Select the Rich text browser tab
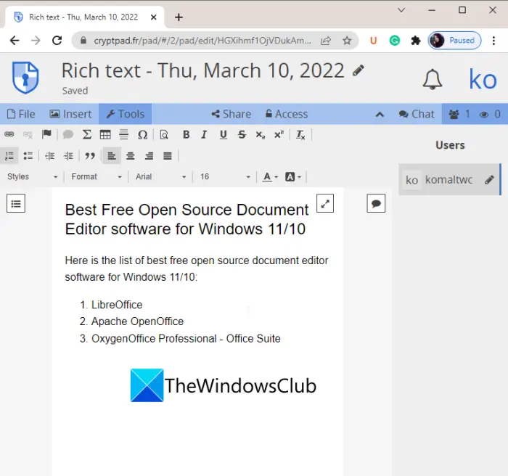Viewport: 508px width, 476px height. pyautogui.click(x=84, y=17)
